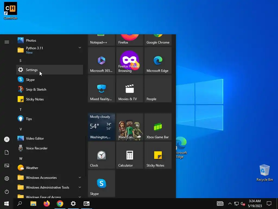
Task: Open Settings in the app list
Action: [x=50, y=70]
